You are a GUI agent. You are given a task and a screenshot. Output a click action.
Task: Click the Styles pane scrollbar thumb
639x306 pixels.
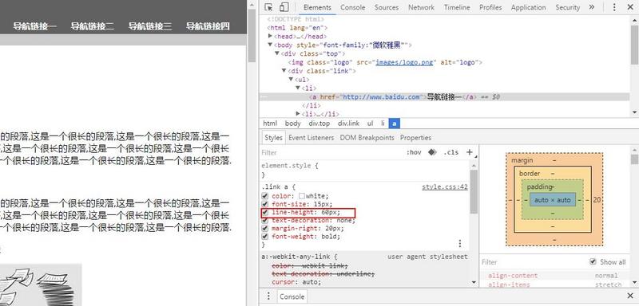[473, 192]
